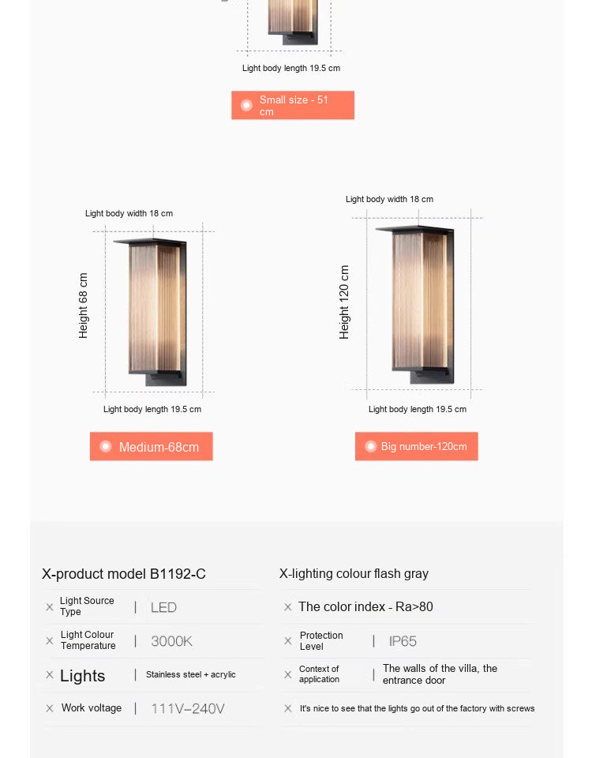Pick the Big number-120cm size option
This screenshot has width=592, height=758.
click(x=417, y=446)
